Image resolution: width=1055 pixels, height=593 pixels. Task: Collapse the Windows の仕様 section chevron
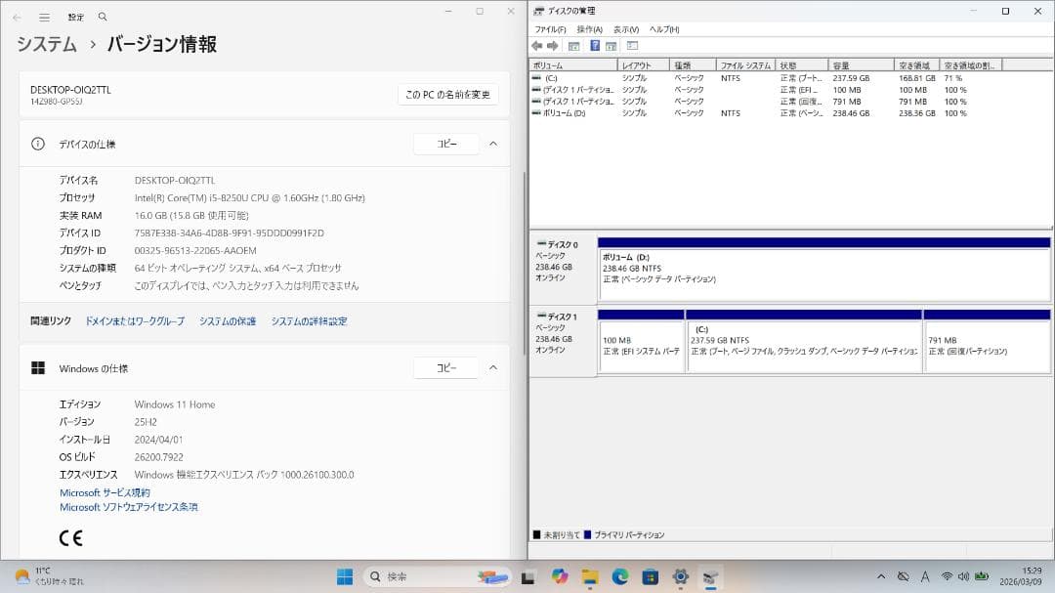(x=493, y=368)
